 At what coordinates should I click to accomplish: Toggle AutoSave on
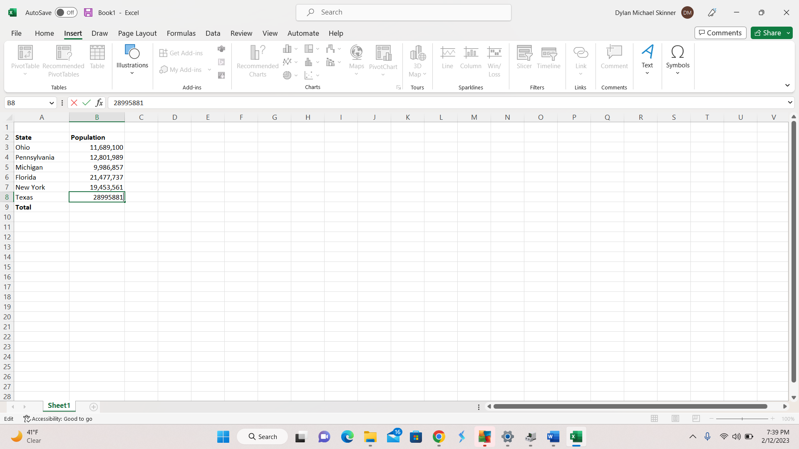66,12
